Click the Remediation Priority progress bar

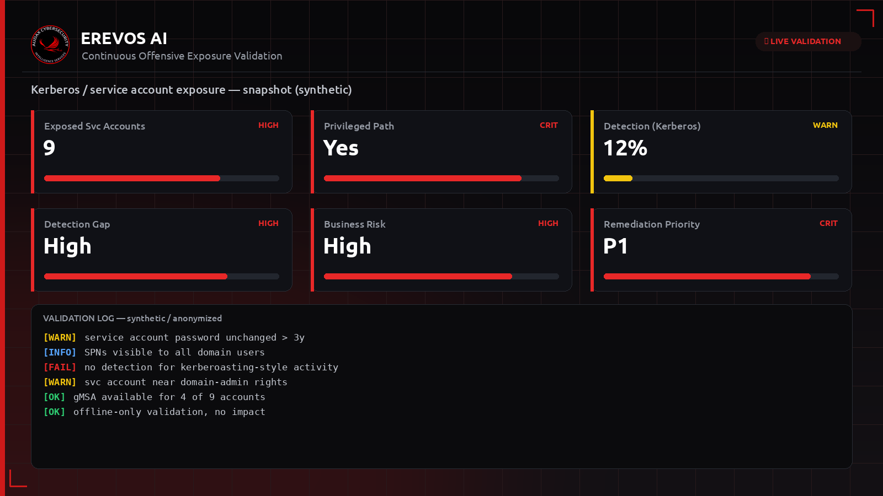pyautogui.click(x=721, y=276)
